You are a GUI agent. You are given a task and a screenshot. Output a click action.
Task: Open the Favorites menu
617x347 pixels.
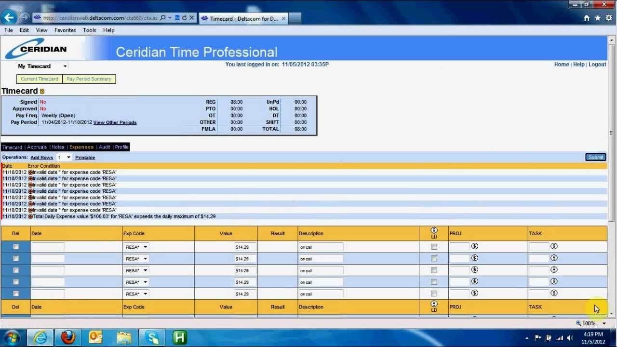coord(65,30)
